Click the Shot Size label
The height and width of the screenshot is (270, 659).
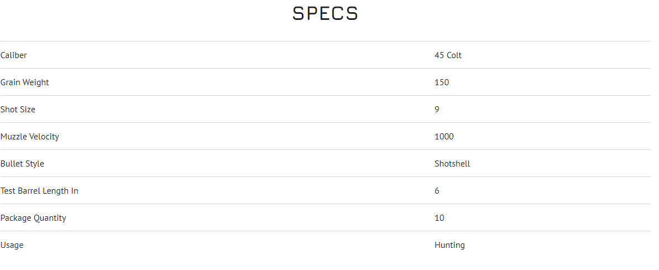pyautogui.click(x=18, y=110)
